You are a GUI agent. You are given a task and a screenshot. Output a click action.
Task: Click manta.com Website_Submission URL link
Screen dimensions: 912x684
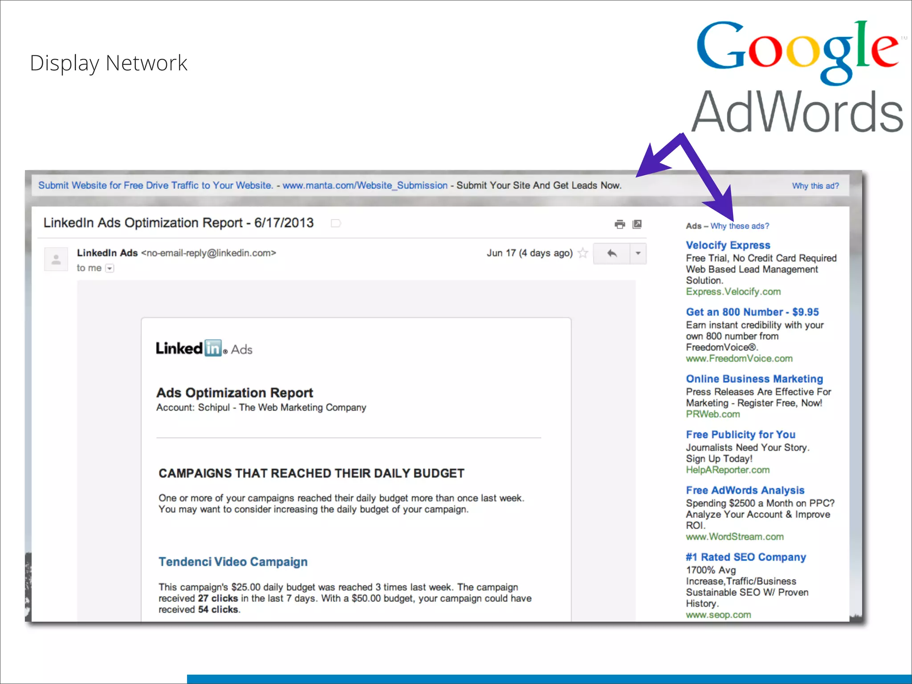[x=365, y=186]
